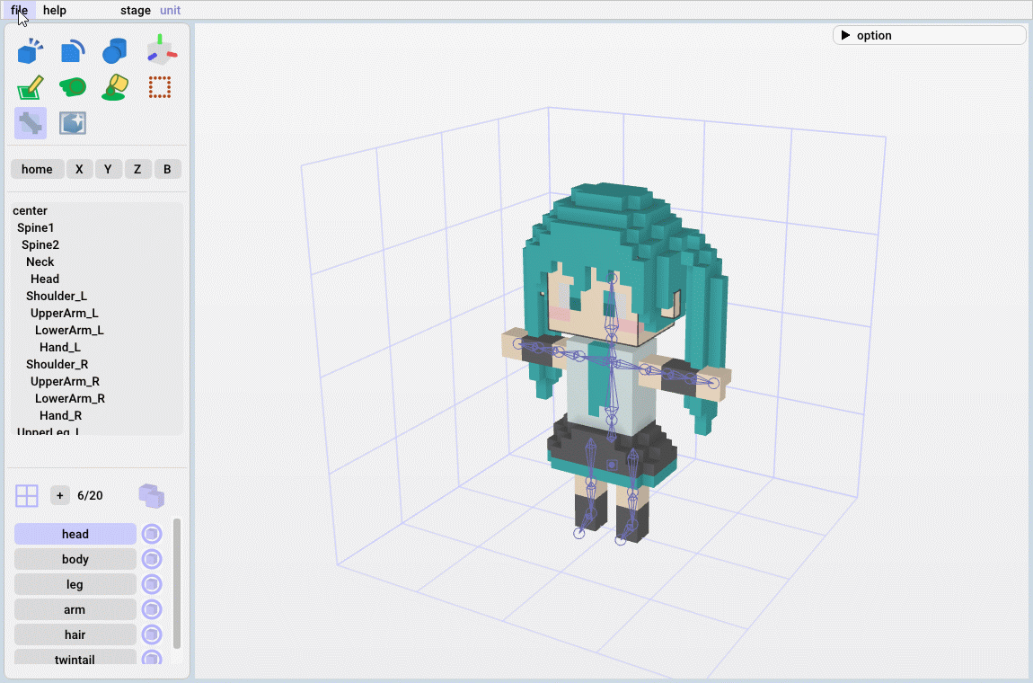
Task: Select the sphere and cylinder shapes tool
Action: tap(115, 50)
